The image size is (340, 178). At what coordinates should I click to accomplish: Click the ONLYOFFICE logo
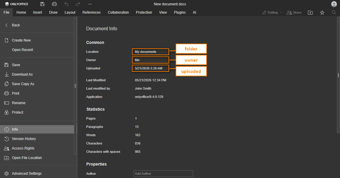tap(16, 4)
